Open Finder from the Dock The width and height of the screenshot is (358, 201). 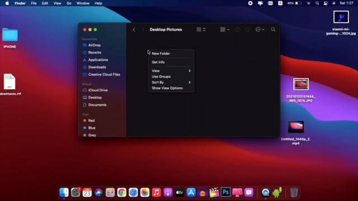pos(64,193)
